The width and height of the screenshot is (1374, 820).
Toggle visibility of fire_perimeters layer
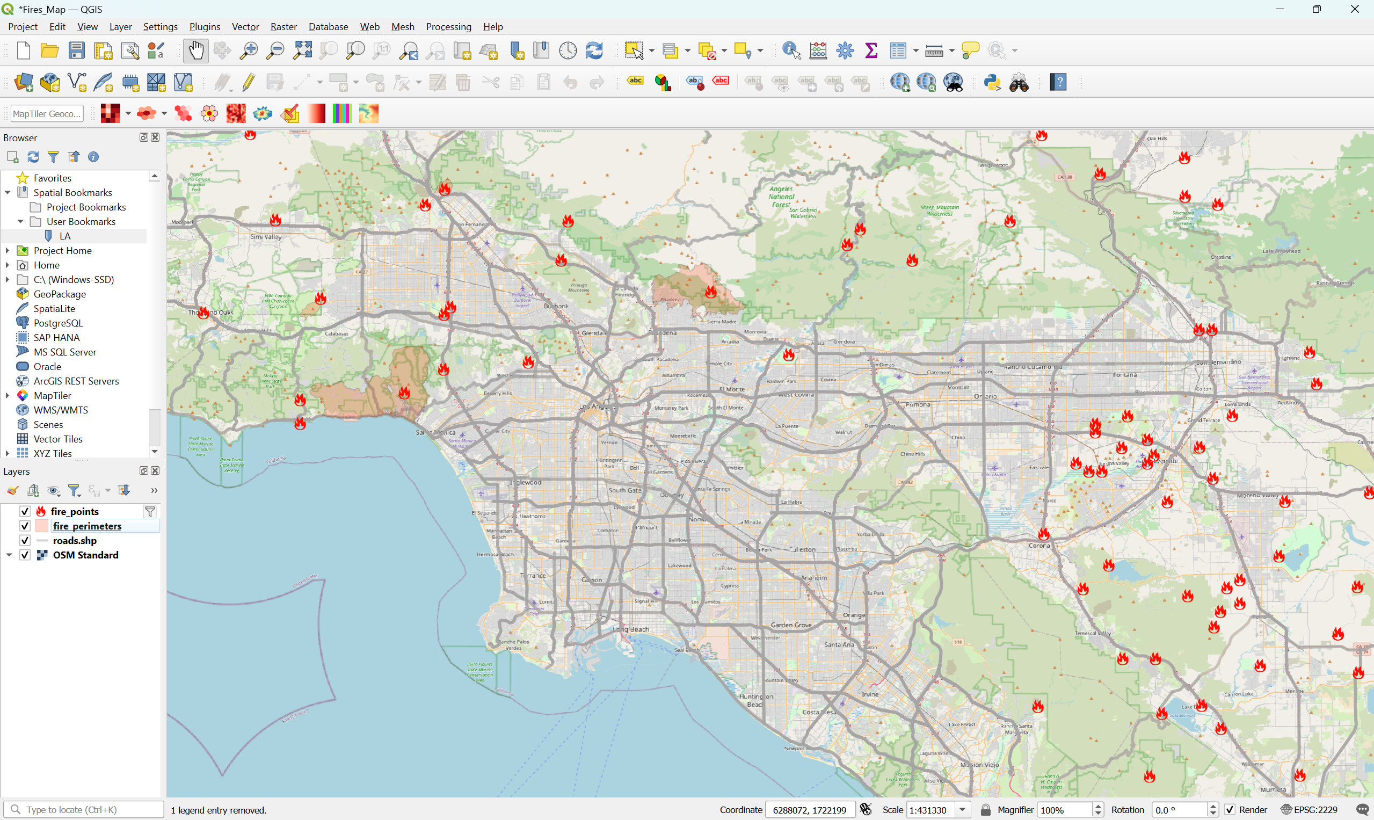25,526
